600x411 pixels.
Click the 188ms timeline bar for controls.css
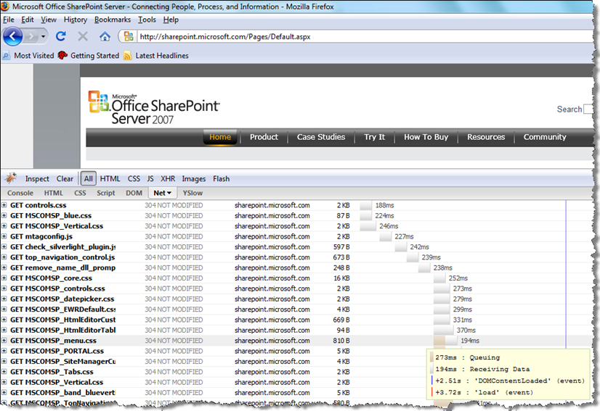(366, 205)
